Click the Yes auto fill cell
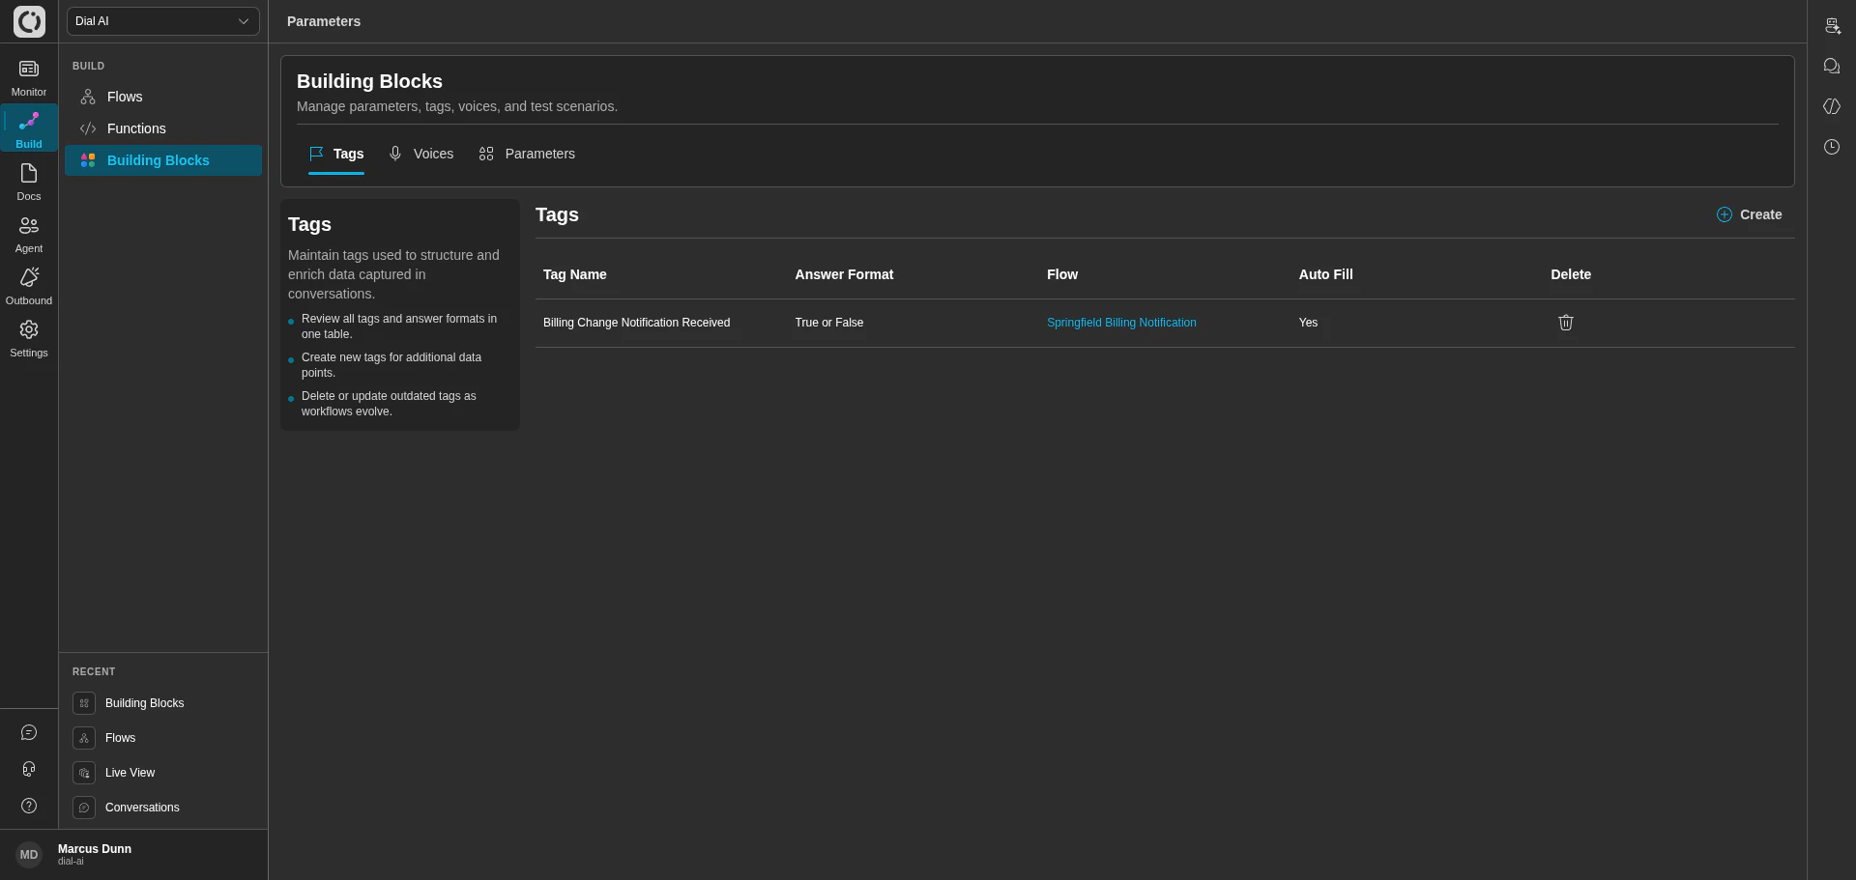This screenshot has height=880, width=1856. pyautogui.click(x=1308, y=323)
